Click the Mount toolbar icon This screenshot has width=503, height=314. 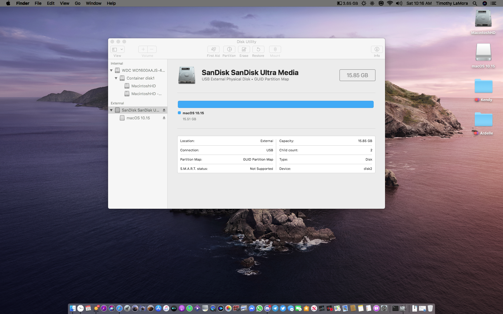tap(275, 49)
